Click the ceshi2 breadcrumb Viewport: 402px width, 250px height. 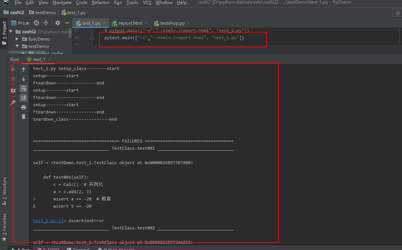click(x=14, y=12)
